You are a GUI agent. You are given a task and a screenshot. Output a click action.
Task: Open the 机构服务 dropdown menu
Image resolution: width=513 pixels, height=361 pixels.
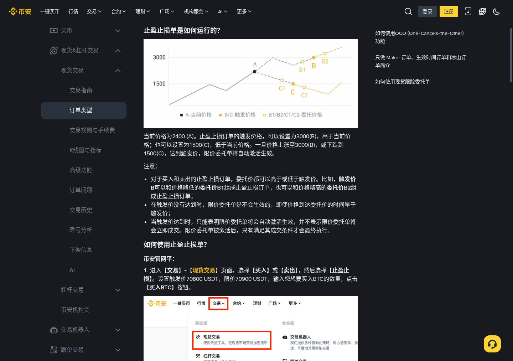click(x=196, y=11)
